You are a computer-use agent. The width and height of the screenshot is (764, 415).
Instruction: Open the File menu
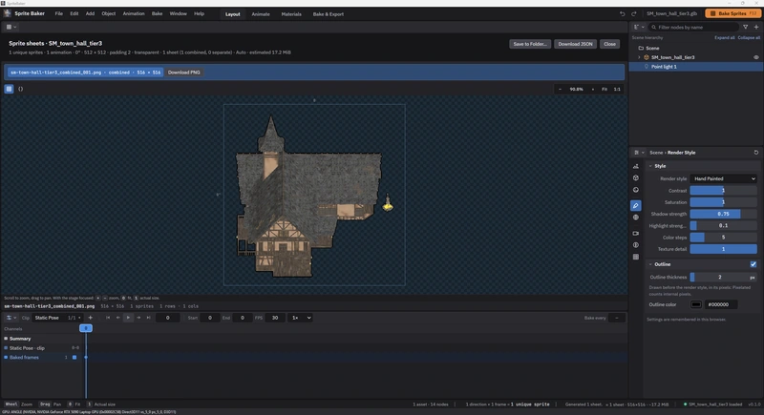59,13
